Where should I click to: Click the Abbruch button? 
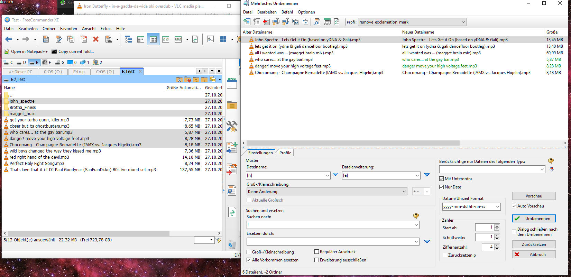coord(534,255)
